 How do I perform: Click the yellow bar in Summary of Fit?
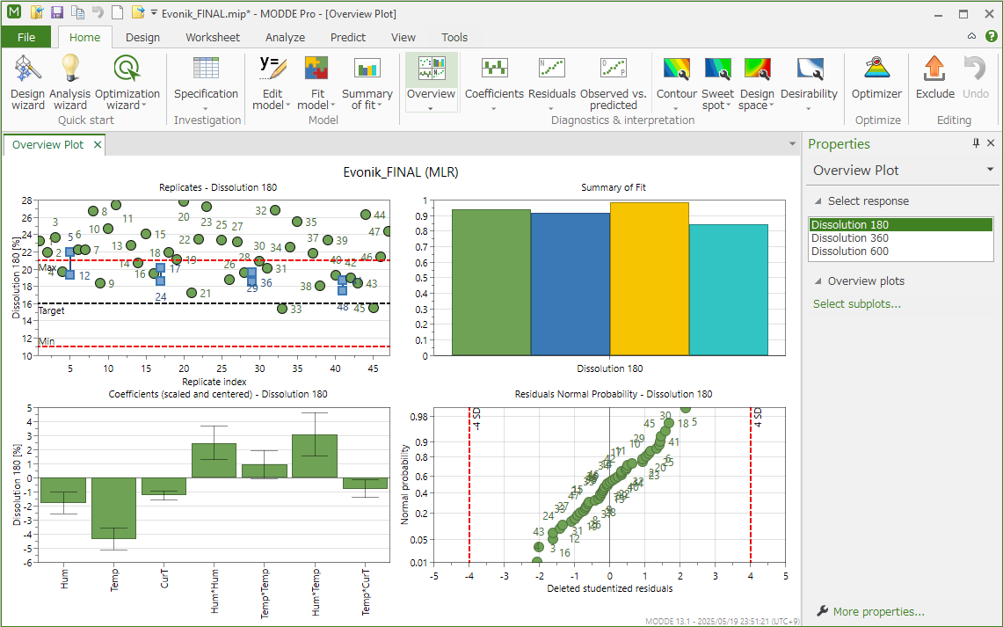(x=650, y=279)
